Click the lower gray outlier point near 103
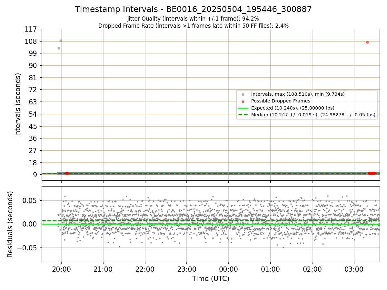The width and height of the screenshot is (387, 290). coord(59,48)
